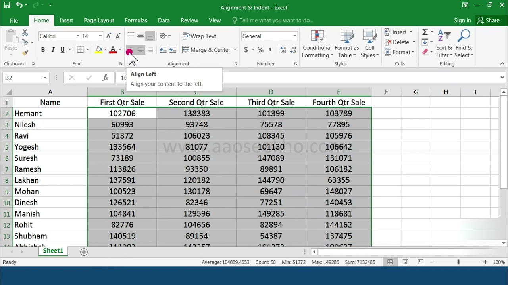This screenshot has width=508, height=285.
Task: Click the Save icon in title bar
Action: (x=7, y=5)
